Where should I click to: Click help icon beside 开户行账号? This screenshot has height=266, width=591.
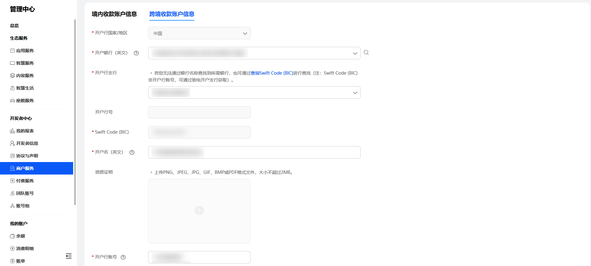point(123,257)
